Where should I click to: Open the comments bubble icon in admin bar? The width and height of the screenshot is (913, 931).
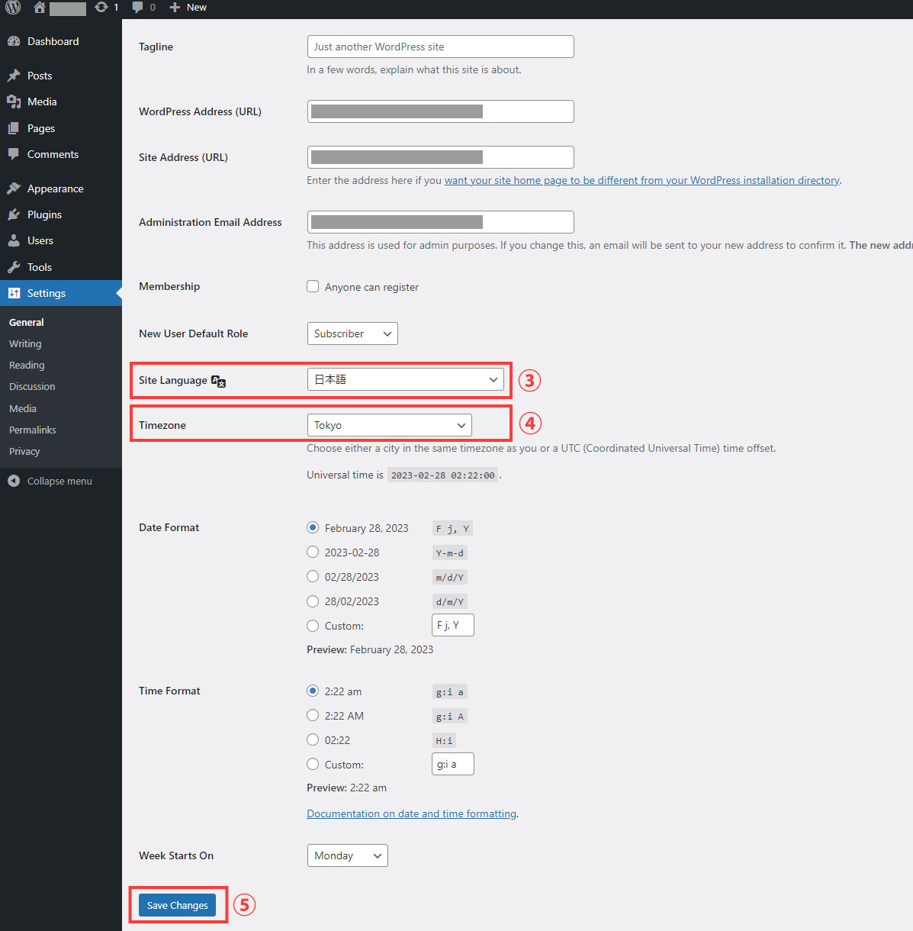click(x=137, y=8)
